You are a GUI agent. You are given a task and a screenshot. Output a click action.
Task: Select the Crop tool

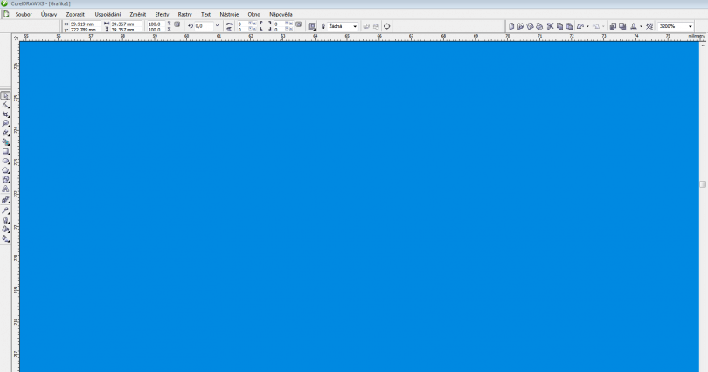click(x=5, y=114)
